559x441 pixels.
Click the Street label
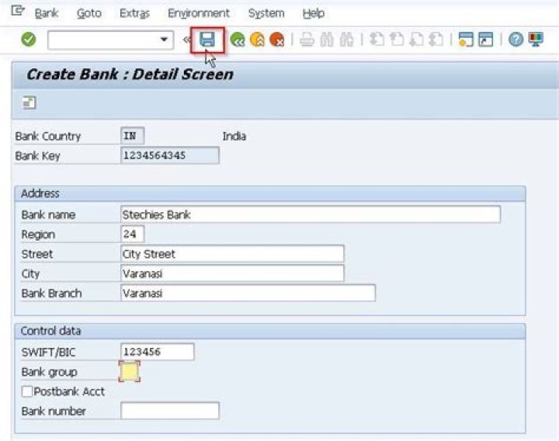[x=37, y=254]
